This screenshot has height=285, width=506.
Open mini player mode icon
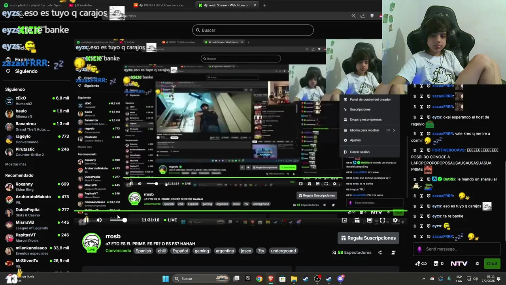point(344,220)
